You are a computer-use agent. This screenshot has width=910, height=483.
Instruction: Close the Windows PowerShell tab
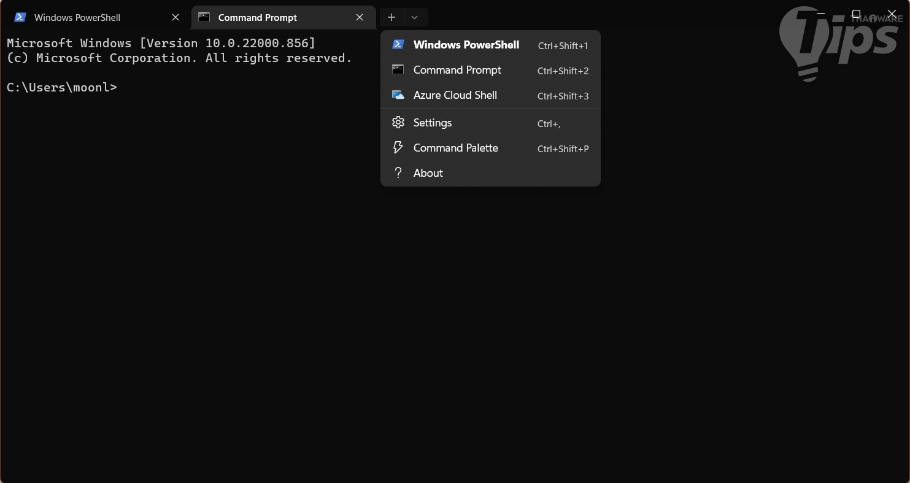(175, 18)
